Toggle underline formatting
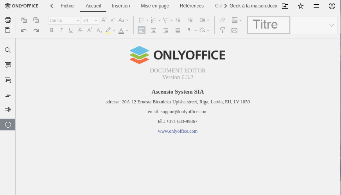 click(x=71, y=30)
